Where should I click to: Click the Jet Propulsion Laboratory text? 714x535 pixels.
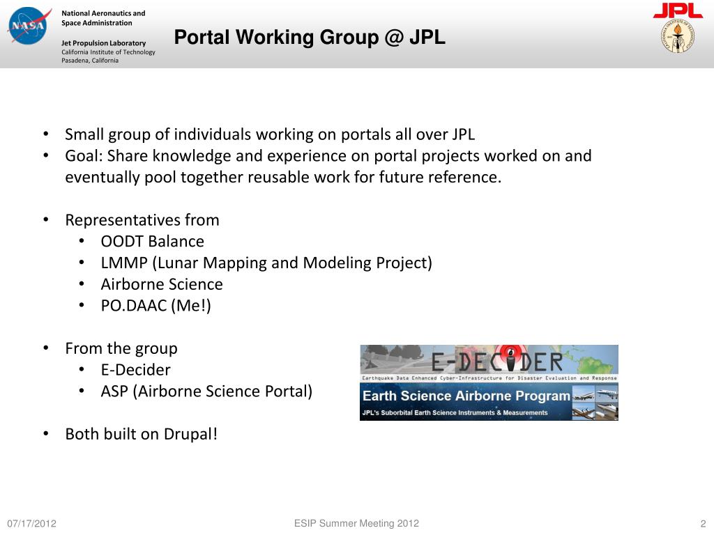point(104,43)
